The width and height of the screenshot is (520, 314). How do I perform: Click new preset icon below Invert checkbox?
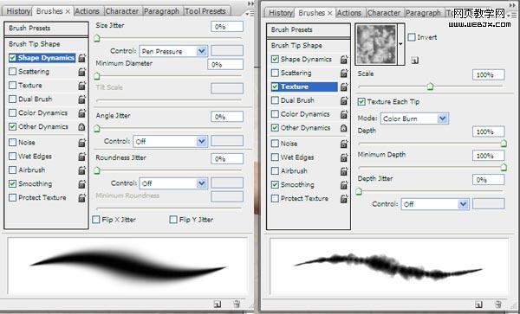[x=415, y=61]
